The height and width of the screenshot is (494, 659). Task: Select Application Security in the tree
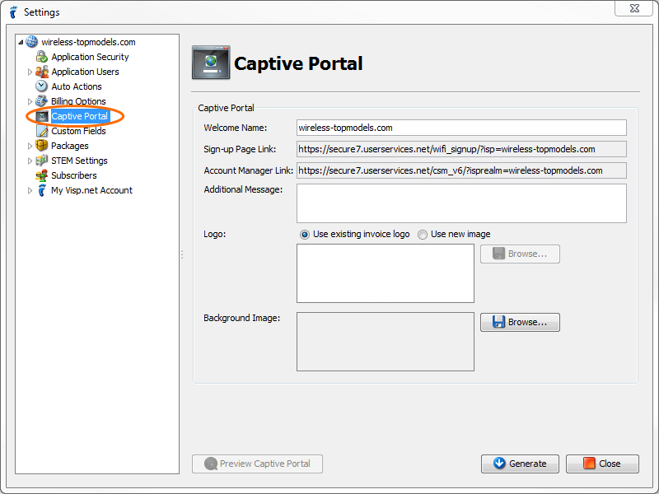pos(90,57)
